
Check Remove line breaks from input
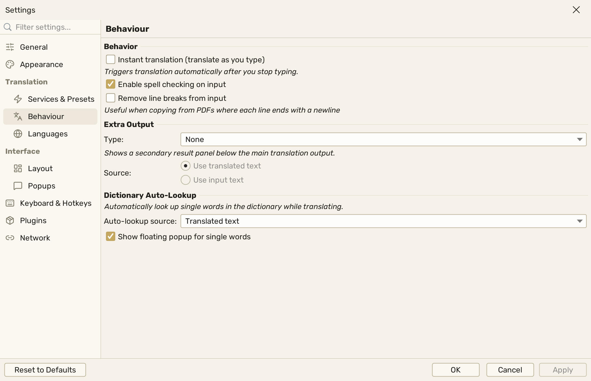point(111,98)
